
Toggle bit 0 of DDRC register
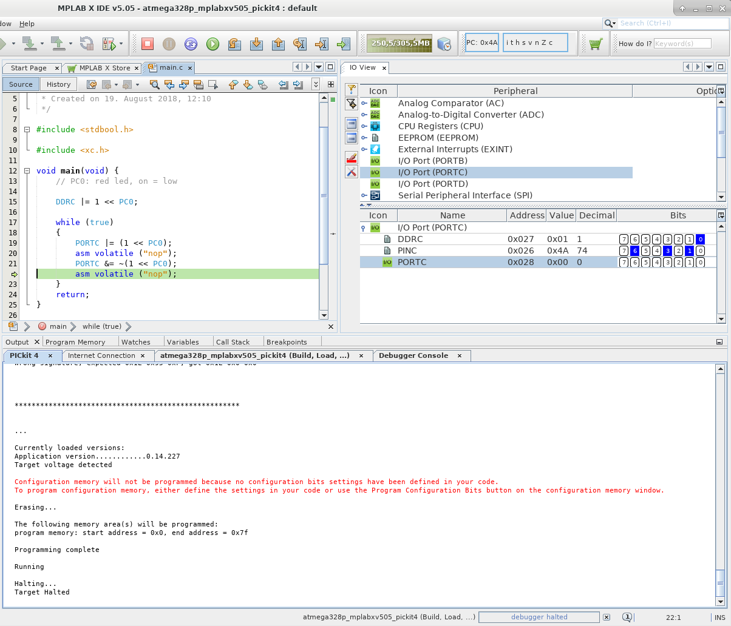700,239
